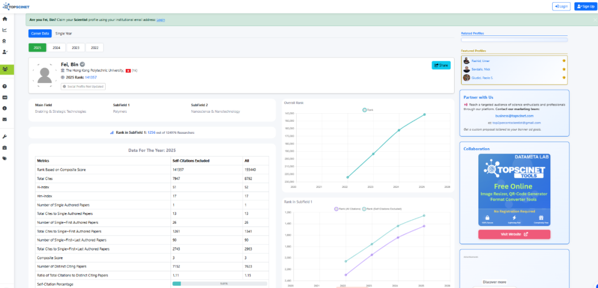Click the 2022 data point on Overall Rank chart
This screenshot has width=598, height=288.
tap(347, 177)
